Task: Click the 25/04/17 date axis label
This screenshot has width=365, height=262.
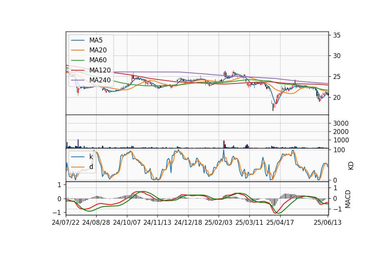Action: click(x=280, y=223)
